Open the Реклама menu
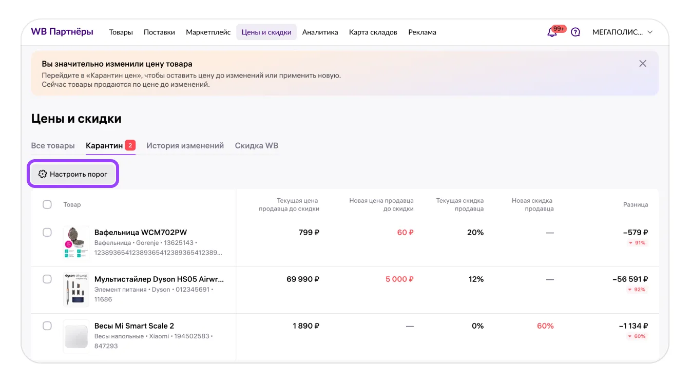The width and height of the screenshot is (690, 382). (x=422, y=32)
